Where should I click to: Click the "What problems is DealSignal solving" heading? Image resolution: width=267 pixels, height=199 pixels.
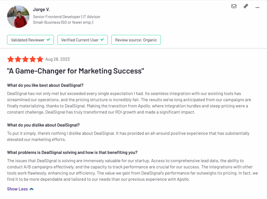pos(72,153)
